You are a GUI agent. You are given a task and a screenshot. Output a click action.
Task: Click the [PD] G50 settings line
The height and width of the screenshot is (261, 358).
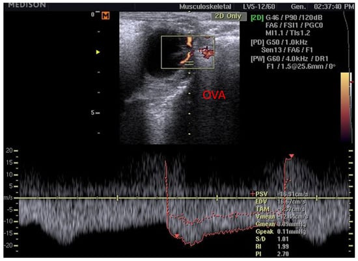279,42
